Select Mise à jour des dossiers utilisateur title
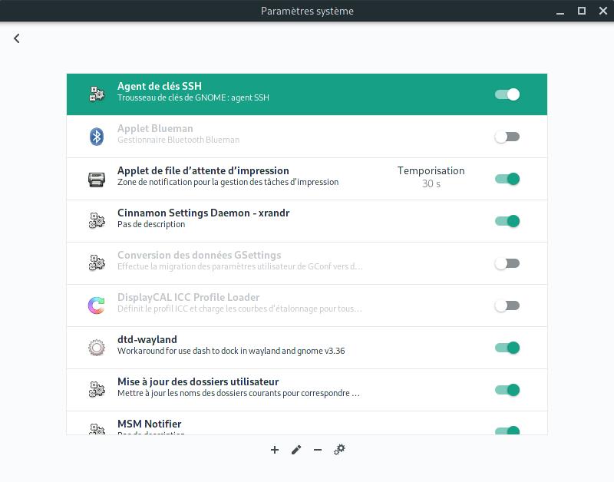 pos(198,381)
